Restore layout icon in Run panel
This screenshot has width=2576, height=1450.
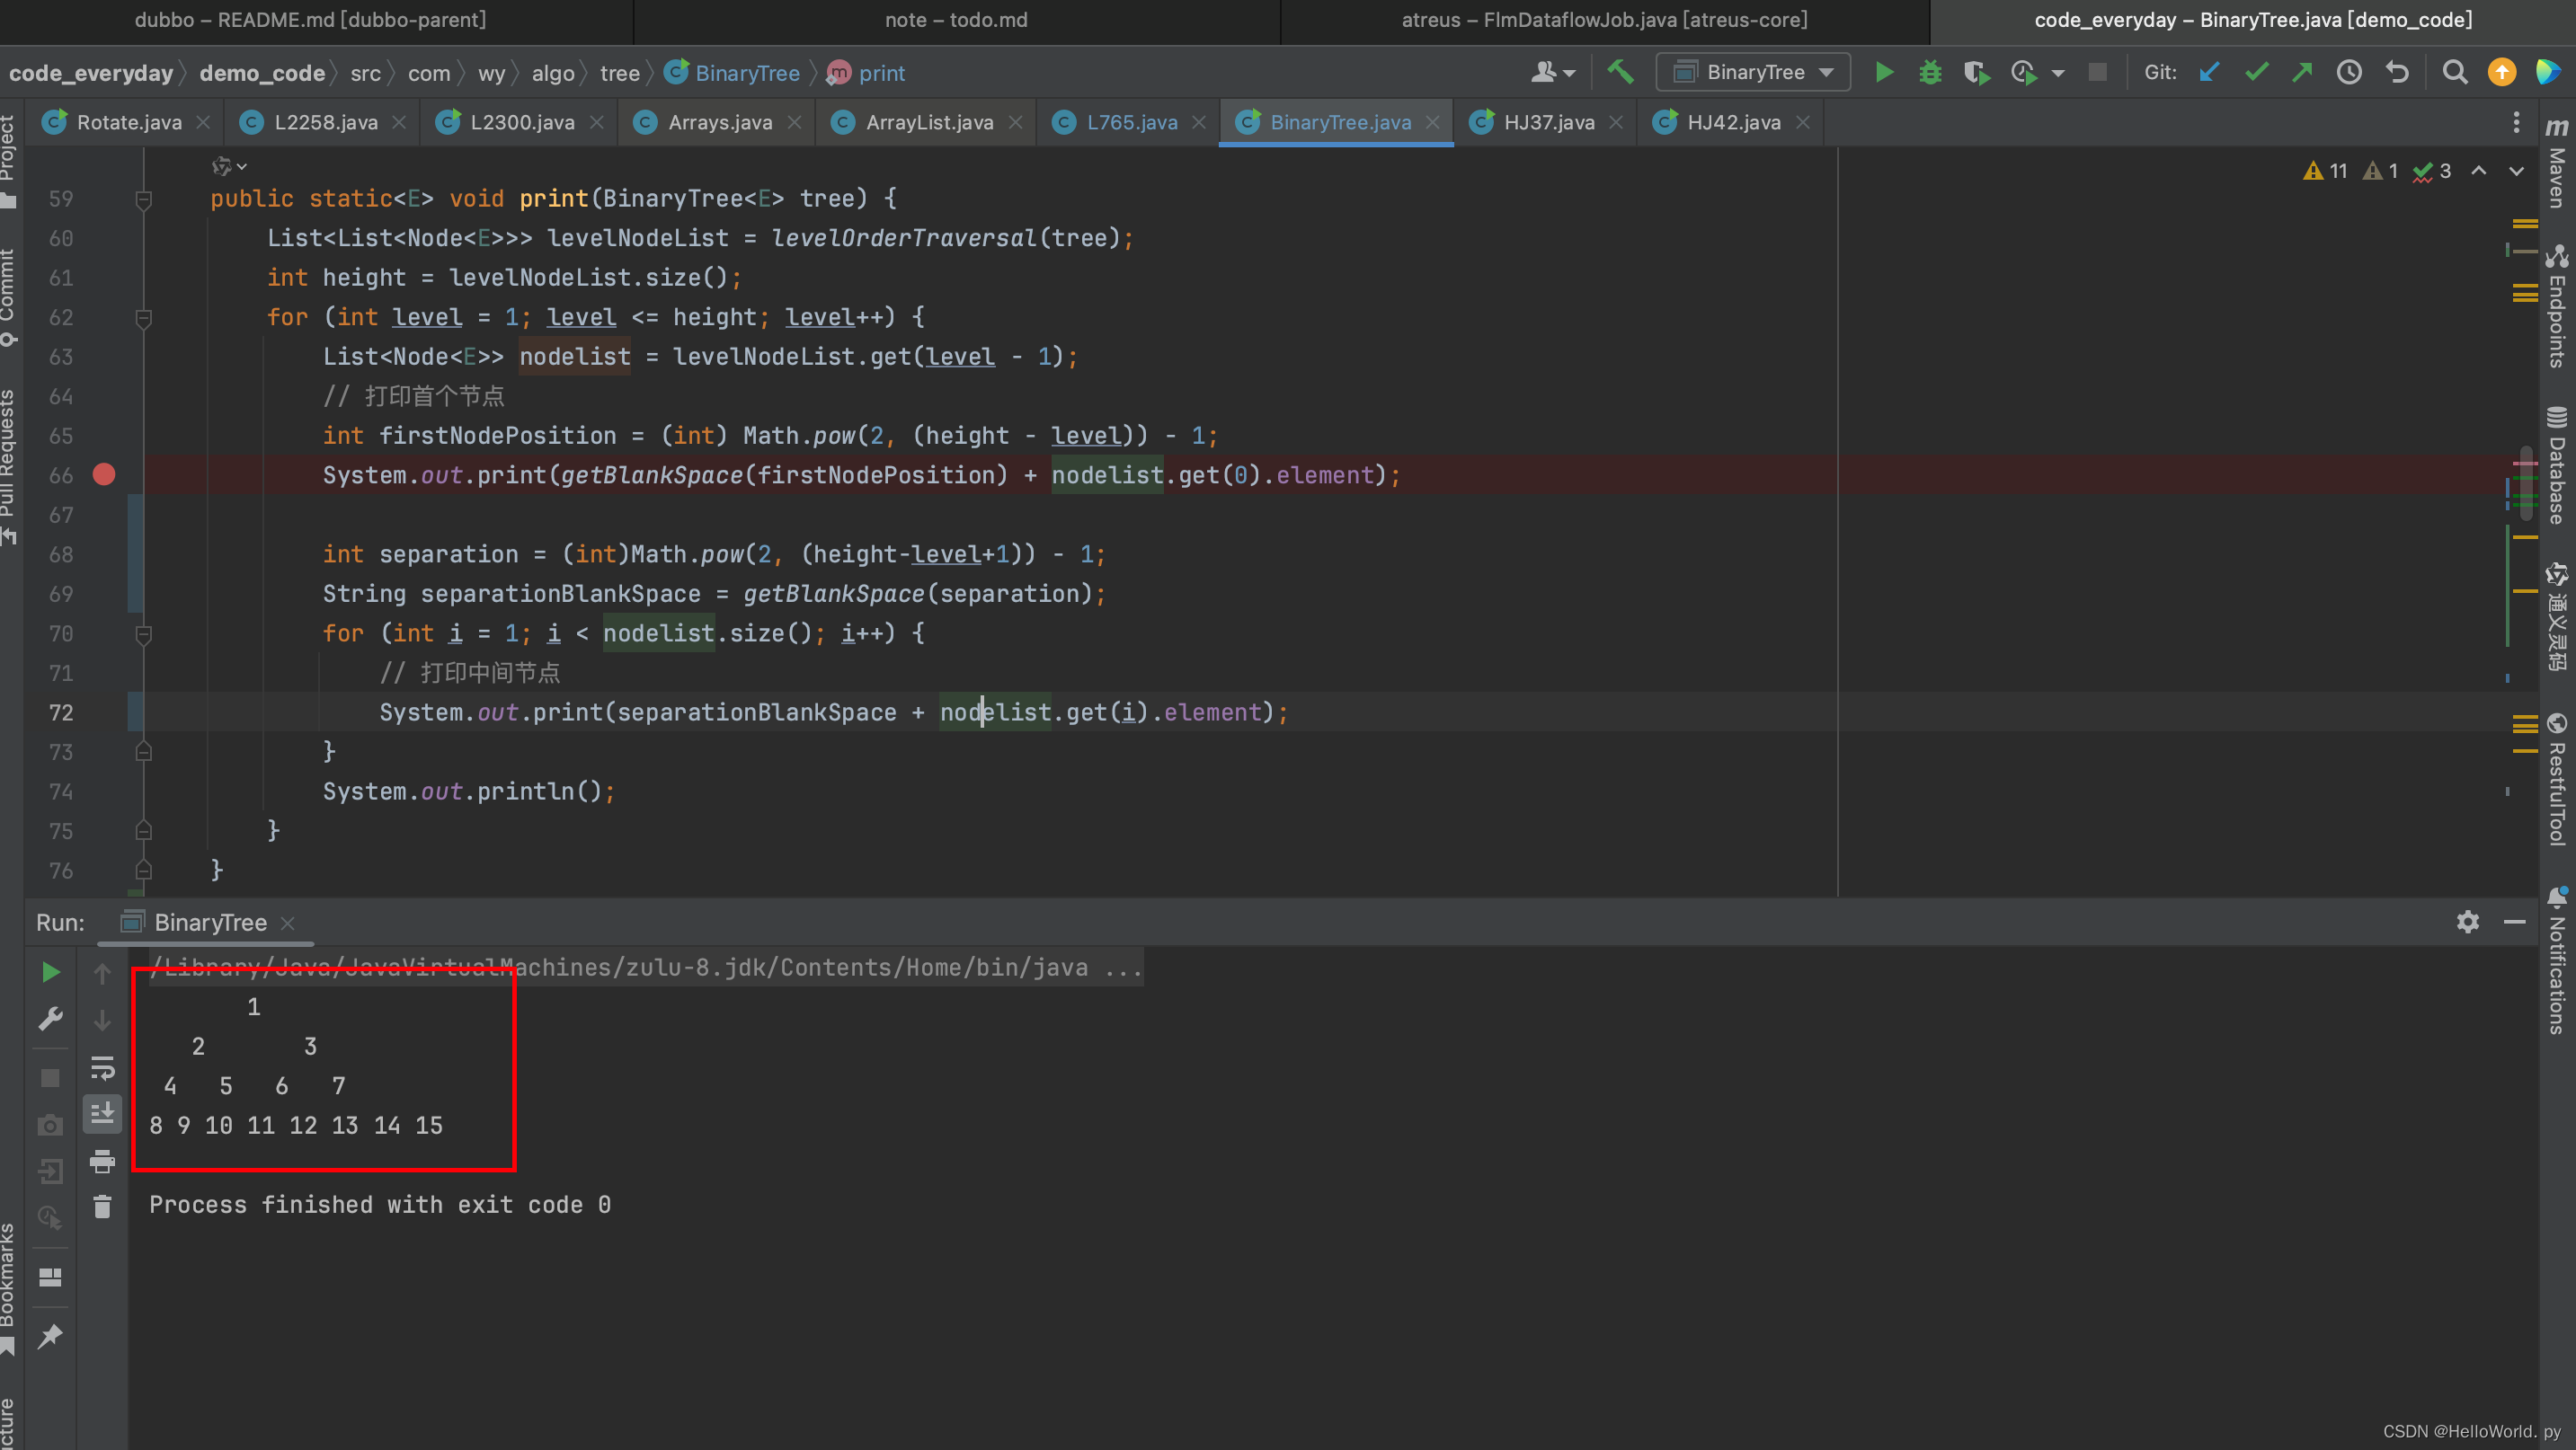coord(50,1278)
